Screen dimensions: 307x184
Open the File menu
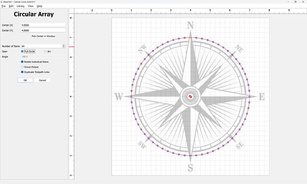(4, 6)
